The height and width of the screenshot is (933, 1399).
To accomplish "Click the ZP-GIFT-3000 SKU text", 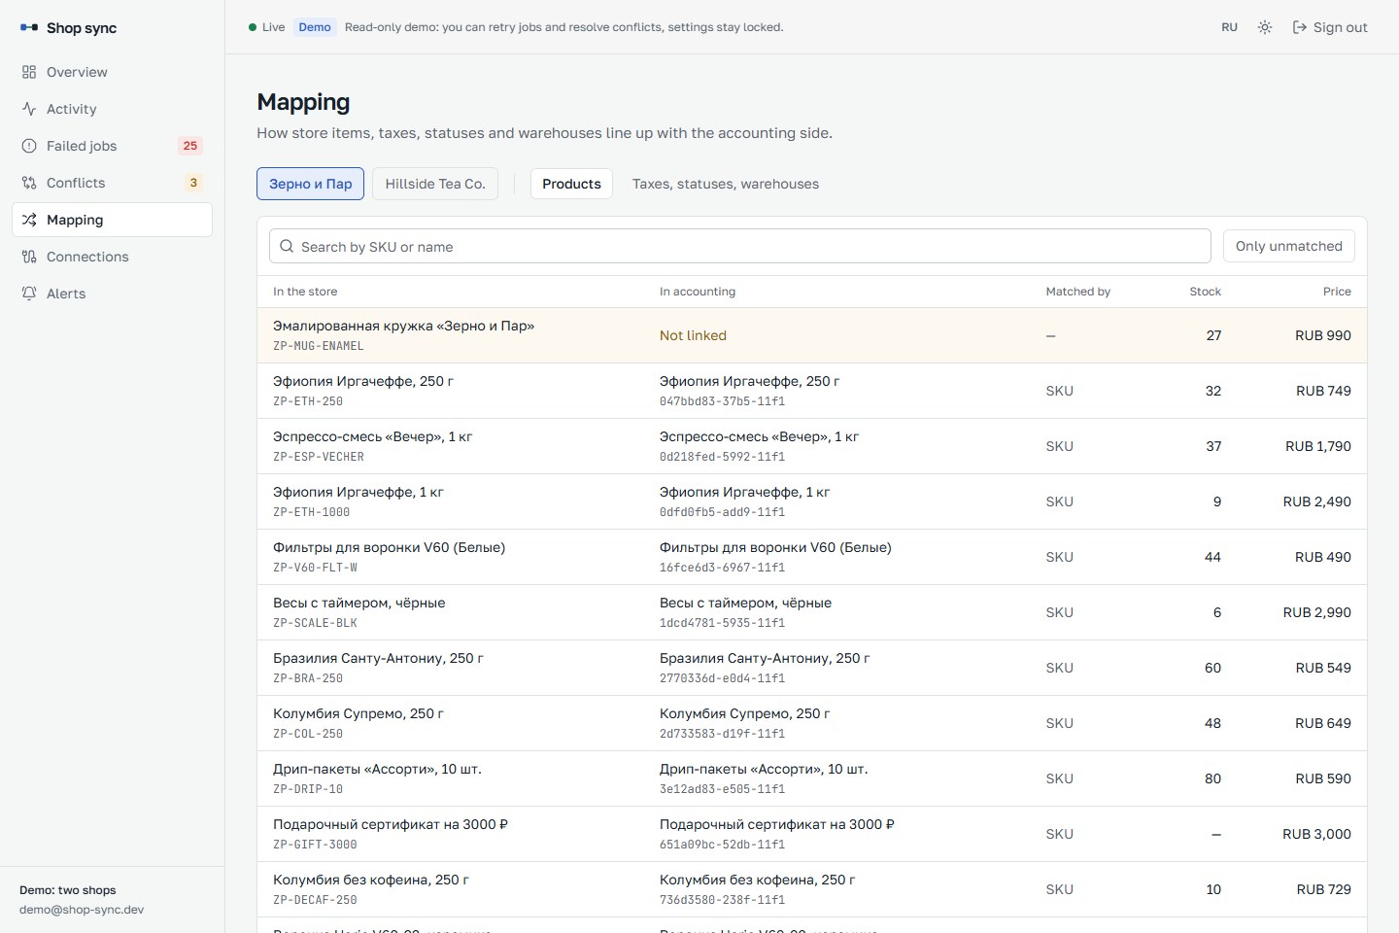I will [x=315, y=845].
